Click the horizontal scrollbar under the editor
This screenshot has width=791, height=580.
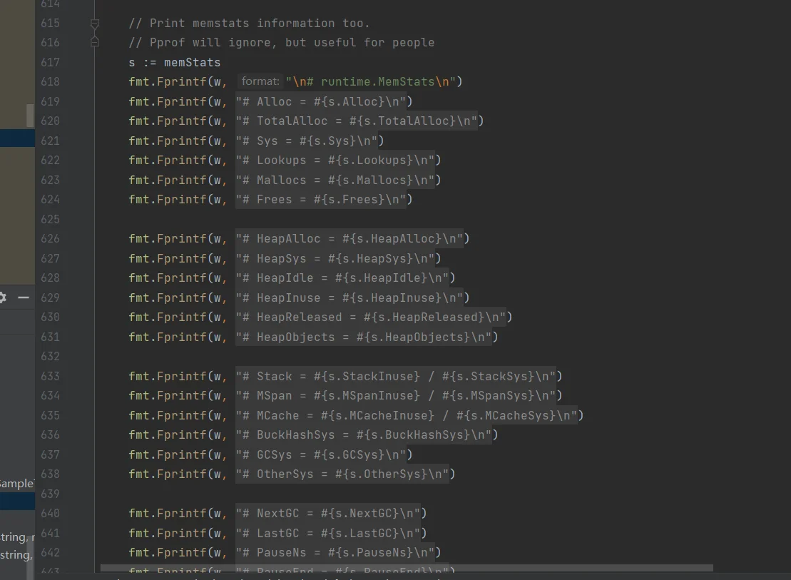407,568
